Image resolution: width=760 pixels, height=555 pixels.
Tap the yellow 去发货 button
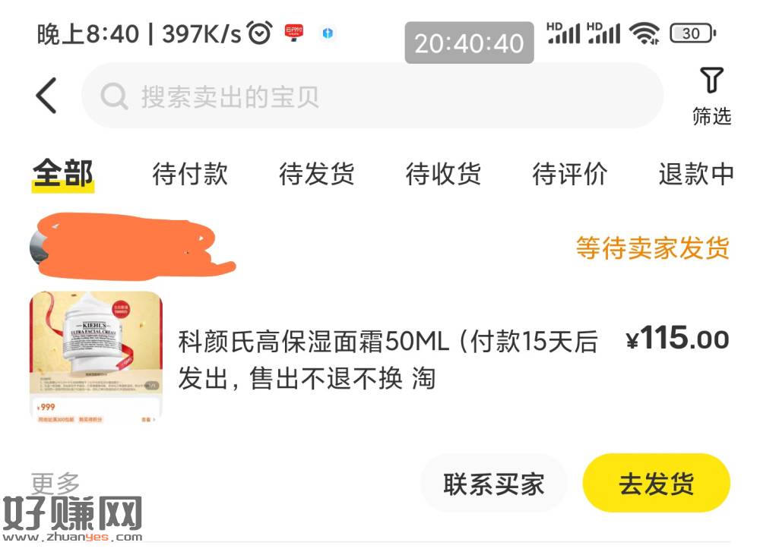[x=657, y=484]
